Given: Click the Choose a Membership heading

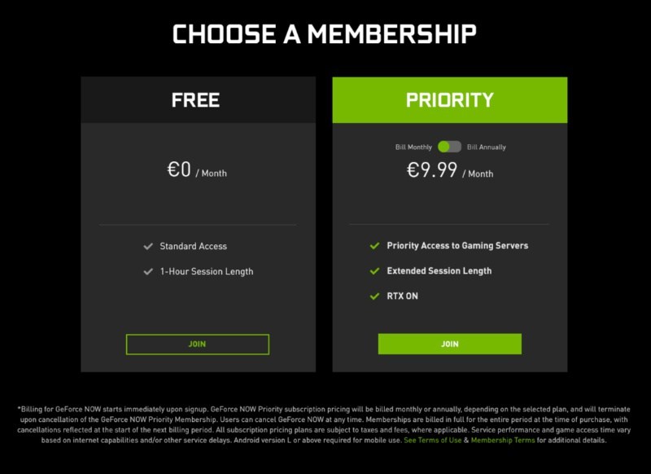Looking at the screenshot, I should 325,34.
